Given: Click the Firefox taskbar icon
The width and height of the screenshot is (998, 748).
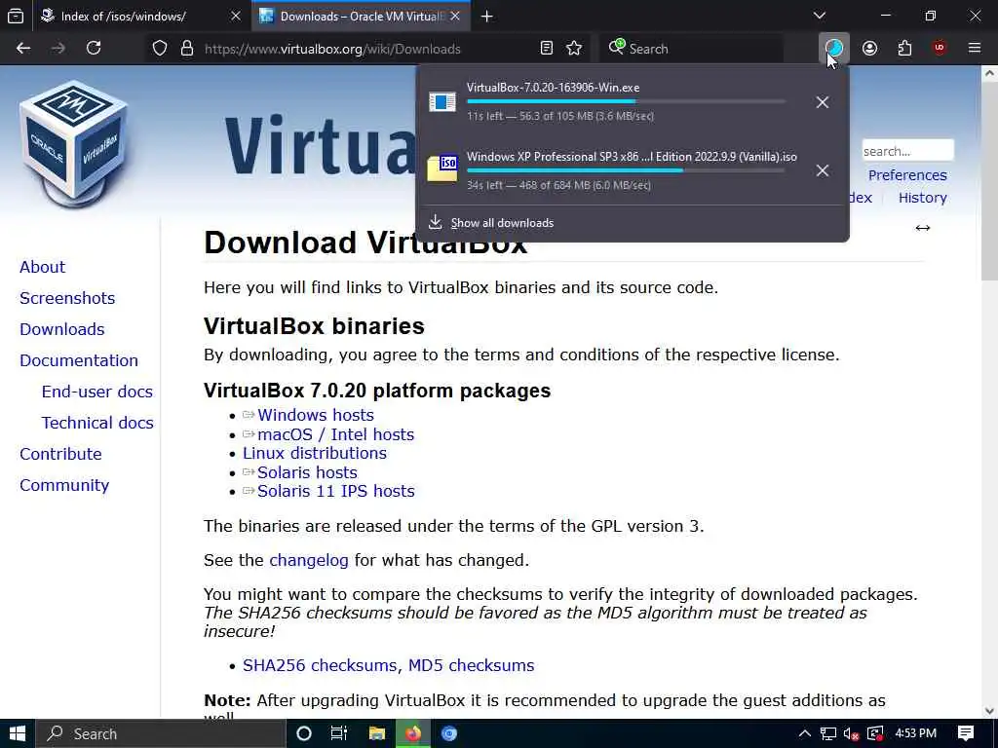Looking at the screenshot, I should (413, 733).
